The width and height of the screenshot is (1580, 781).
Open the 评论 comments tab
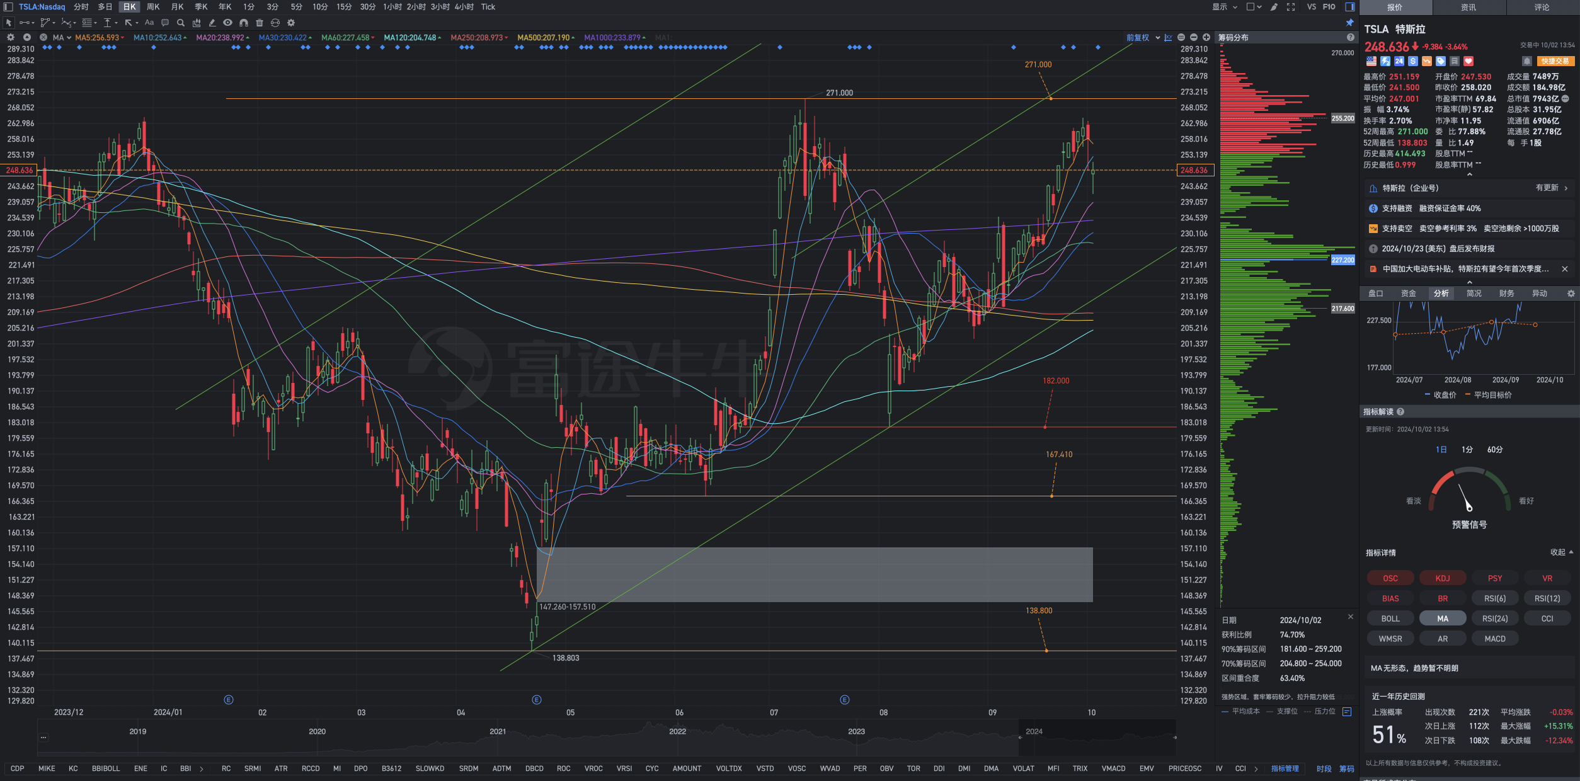coord(1542,8)
